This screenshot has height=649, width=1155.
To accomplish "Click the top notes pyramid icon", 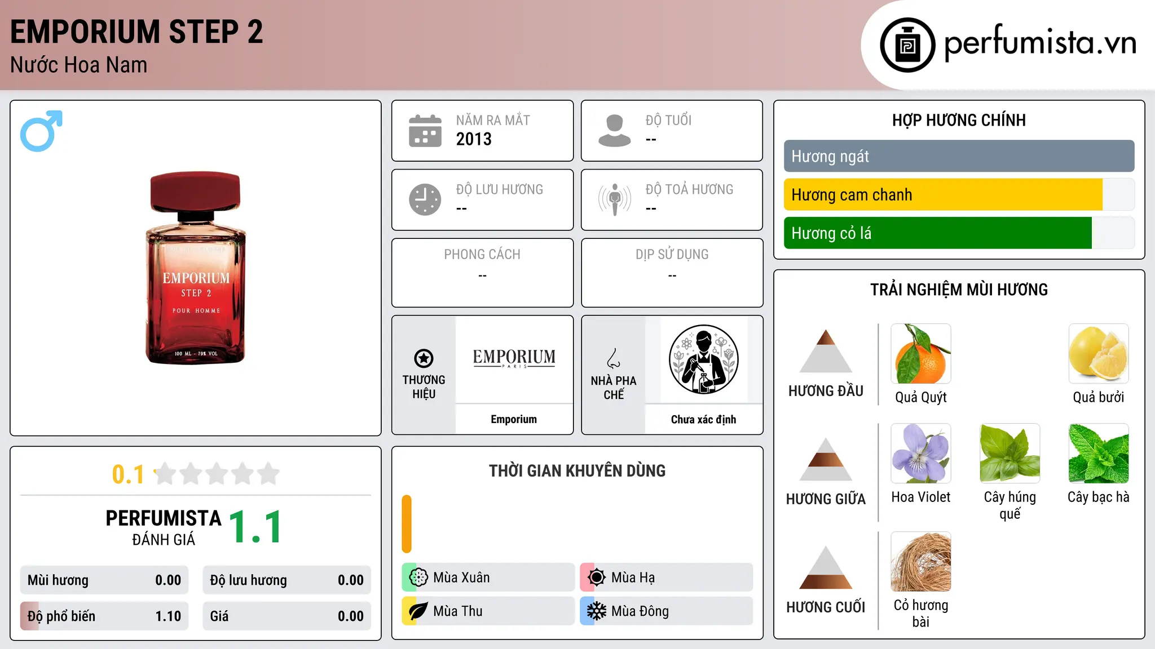I will click(826, 351).
